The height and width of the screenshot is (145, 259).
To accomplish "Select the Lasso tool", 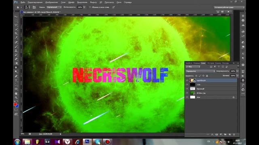I will tap(16, 25).
